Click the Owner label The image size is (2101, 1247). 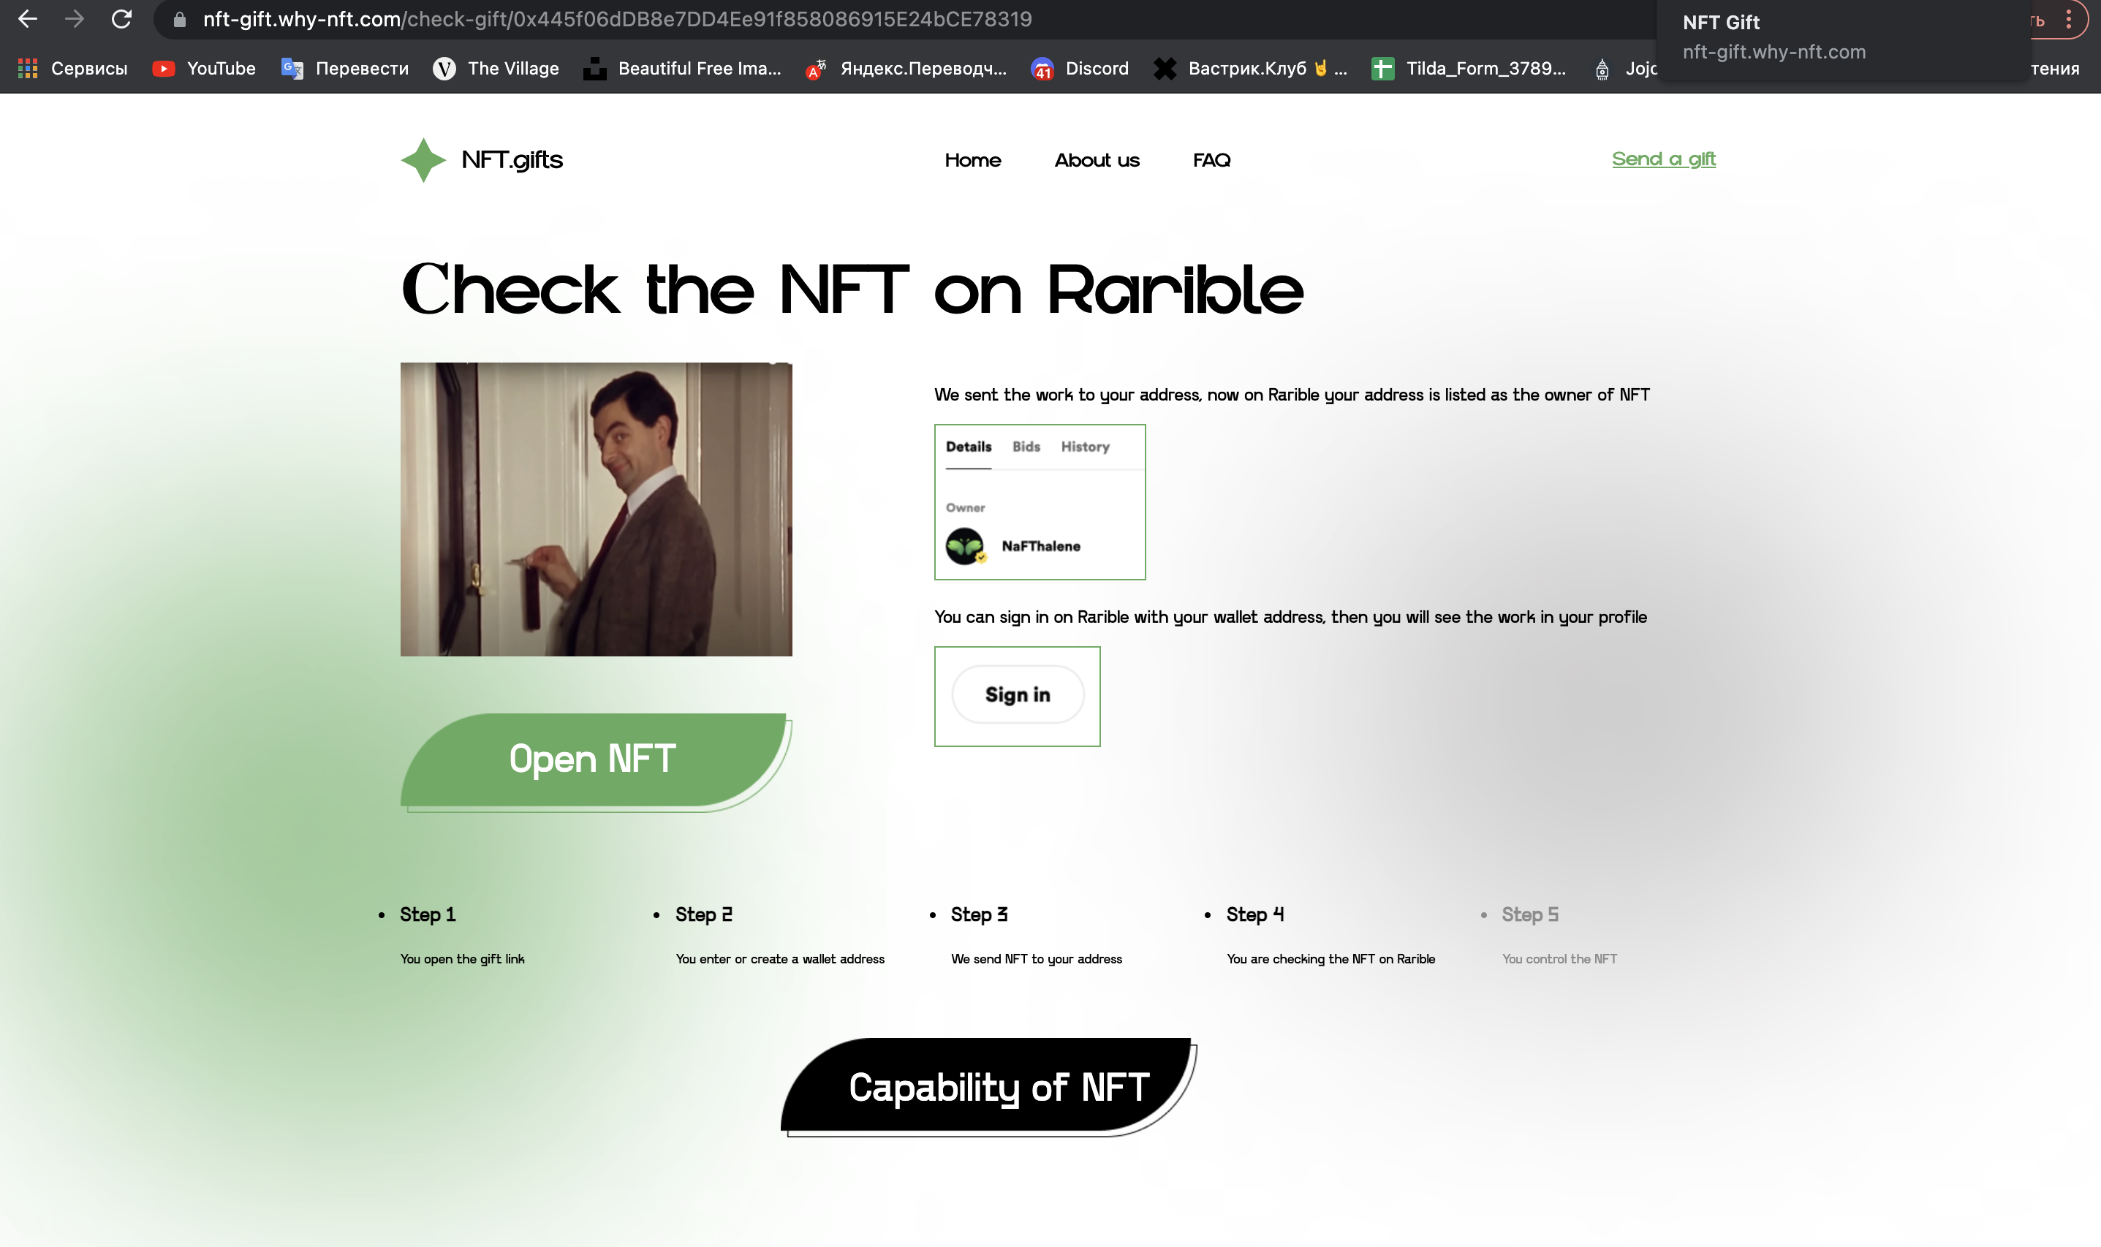[x=965, y=507]
